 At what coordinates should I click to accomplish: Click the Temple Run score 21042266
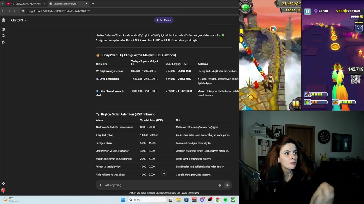291,4
